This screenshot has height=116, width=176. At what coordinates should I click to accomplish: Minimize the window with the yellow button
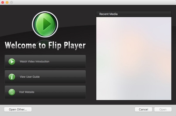(7, 2)
